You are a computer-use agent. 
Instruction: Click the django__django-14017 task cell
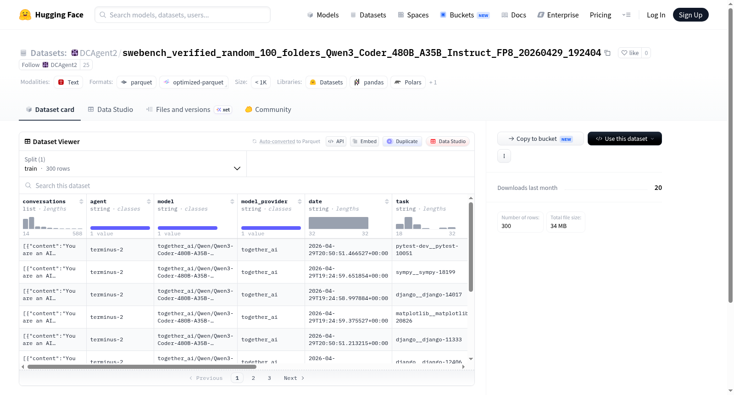[430, 295]
